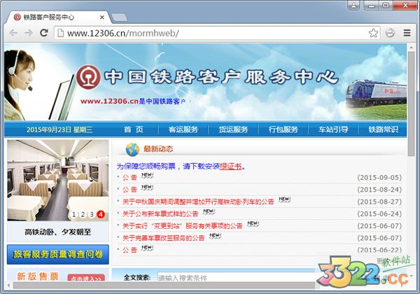
Task: Click the 中国铁路客户服务中心 banner title
Action: point(222,77)
